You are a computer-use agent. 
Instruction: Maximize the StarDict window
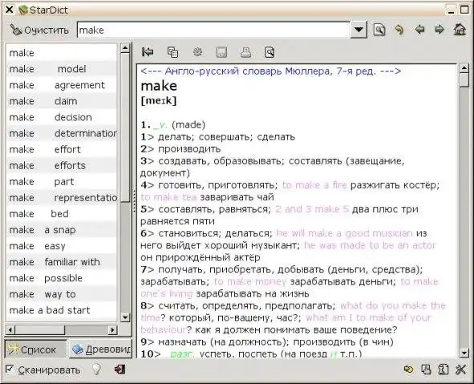(x=464, y=10)
